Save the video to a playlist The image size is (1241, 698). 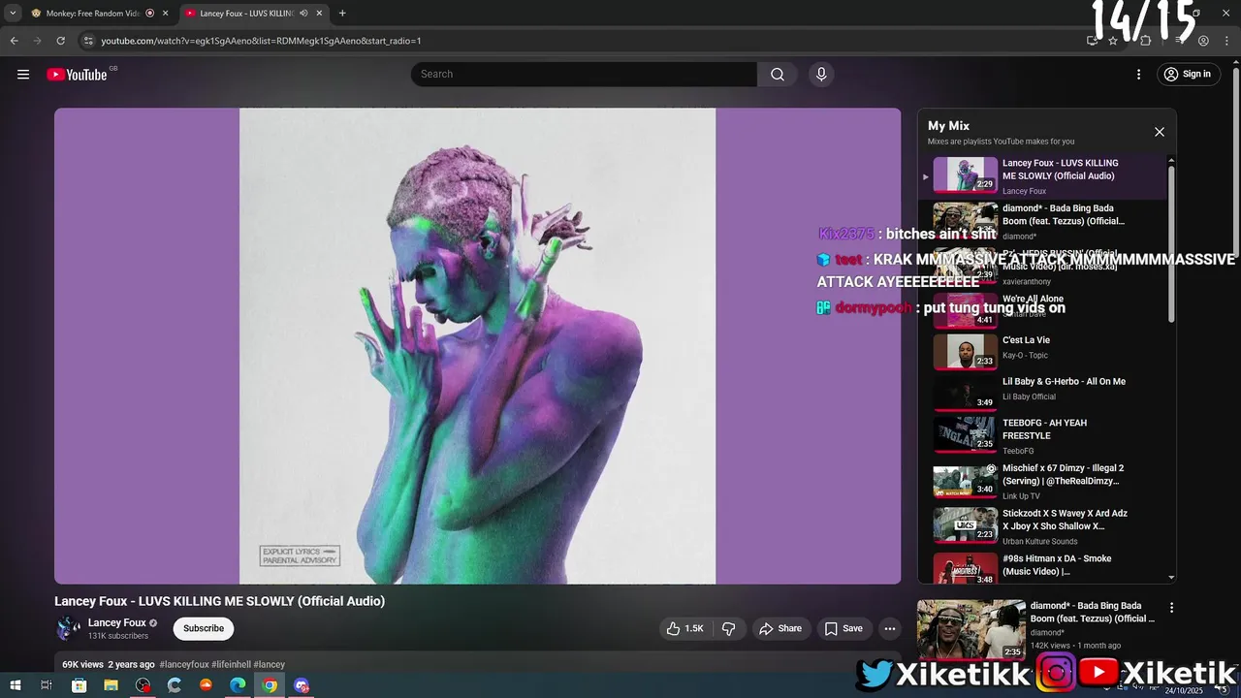pos(843,628)
